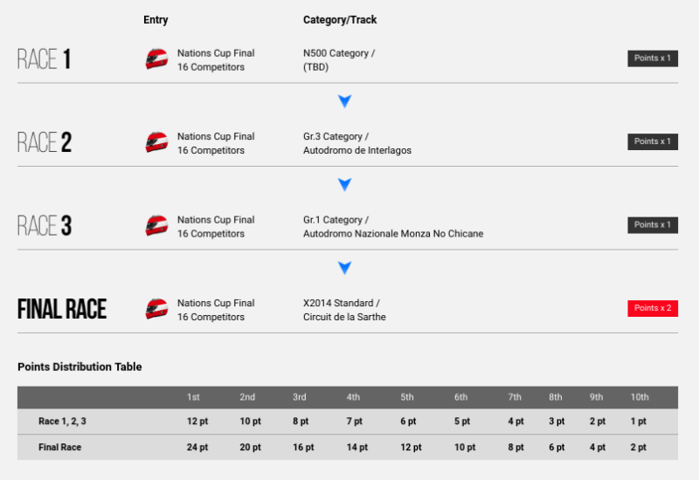The width and height of the screenshot is (699, 480).
Task: Click the Race 1 helmet icon
Action: click(x=156, y=58)
